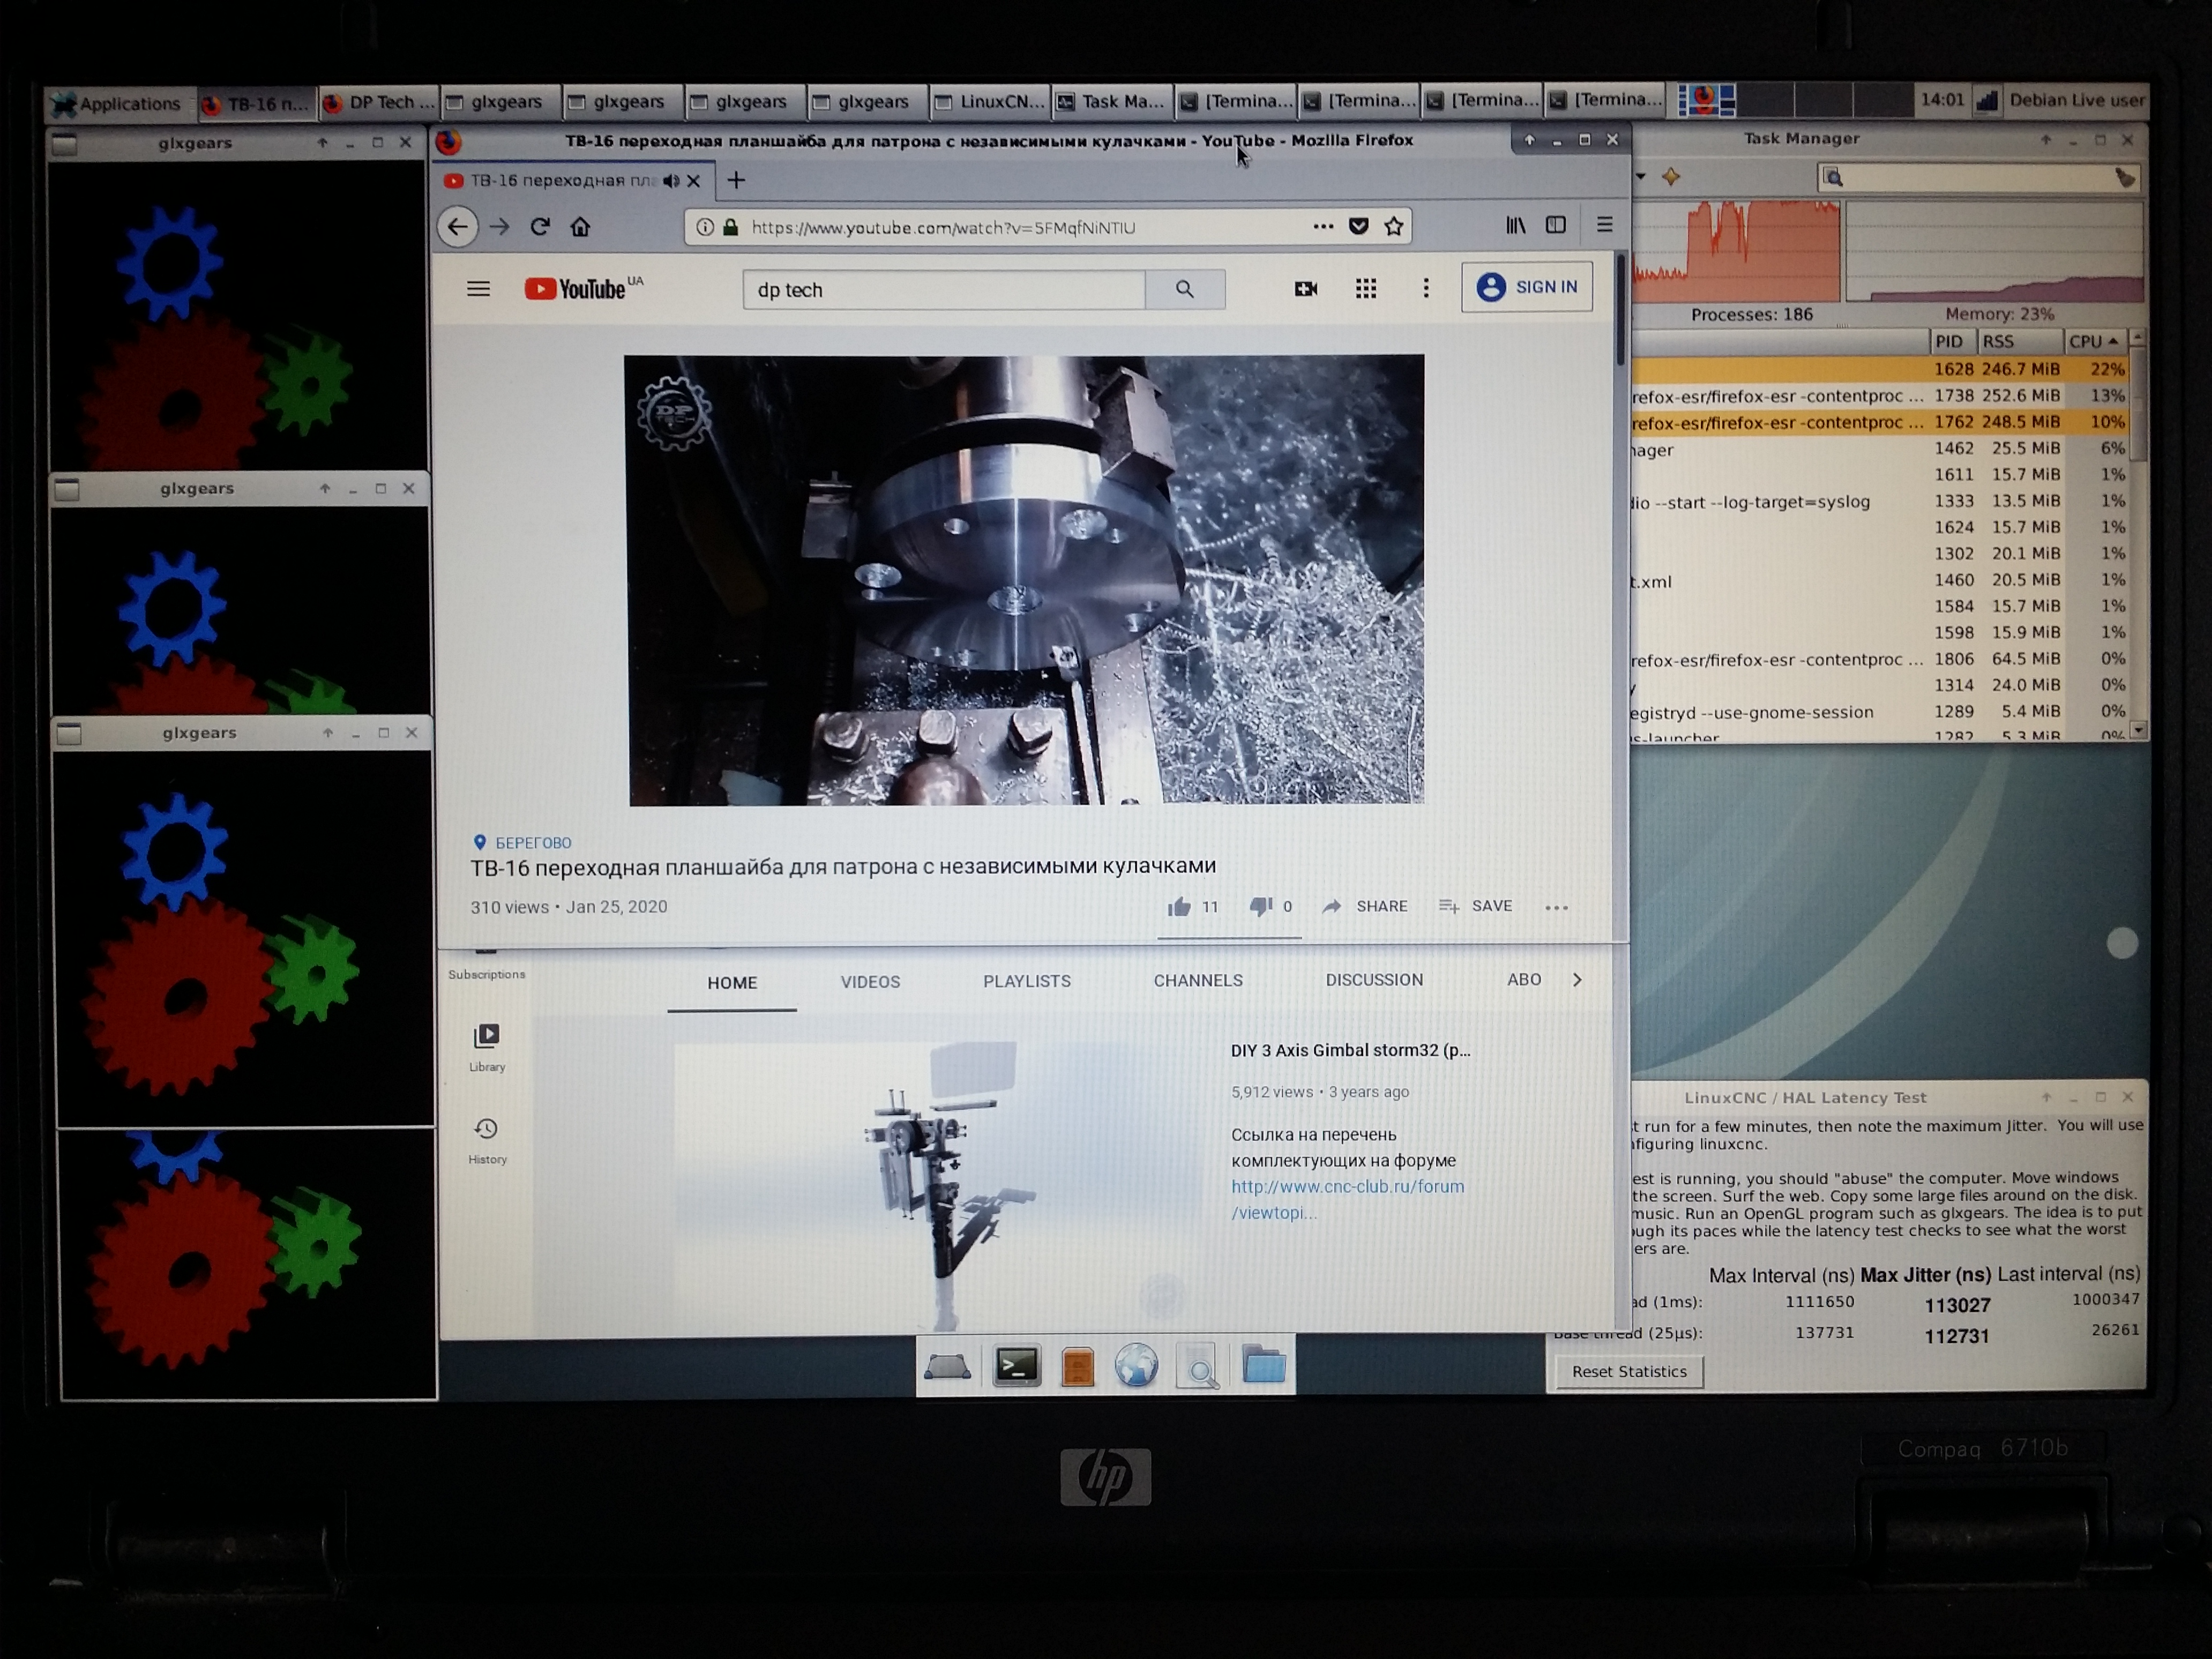Open Firefox library icon in toolbar
Screen dimensions: 2212x1659
[1516, 226]
